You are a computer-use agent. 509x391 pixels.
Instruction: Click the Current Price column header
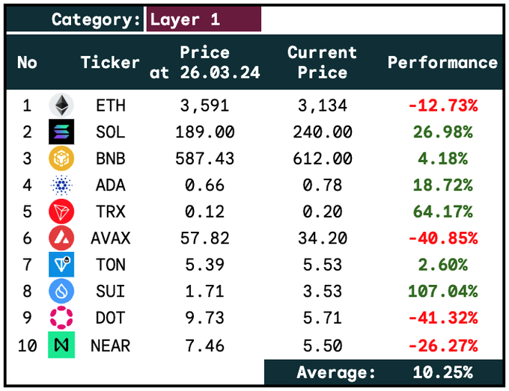point(322,63)
